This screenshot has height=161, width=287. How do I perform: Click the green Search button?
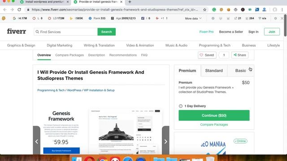click(x=107, y=32)
